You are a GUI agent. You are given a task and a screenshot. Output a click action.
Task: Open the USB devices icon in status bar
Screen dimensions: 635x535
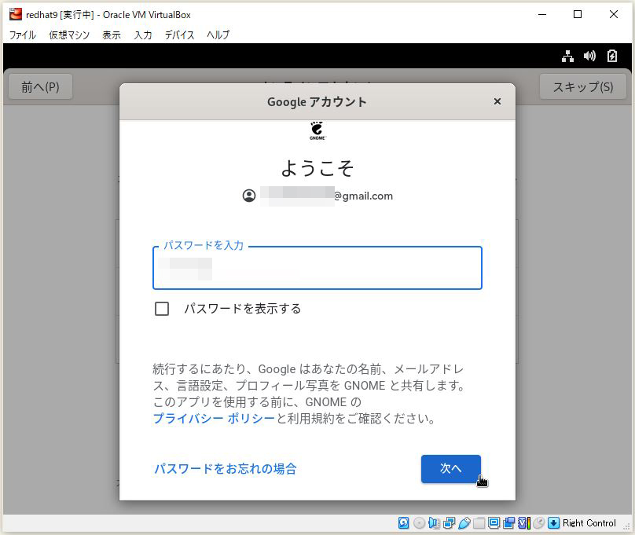point(464,523)
